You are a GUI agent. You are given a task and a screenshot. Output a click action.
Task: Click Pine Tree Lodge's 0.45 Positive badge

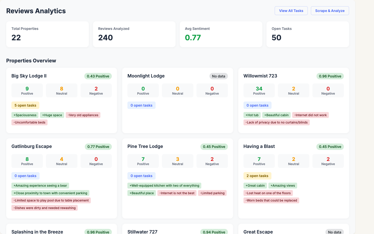(x=214, y=147)
